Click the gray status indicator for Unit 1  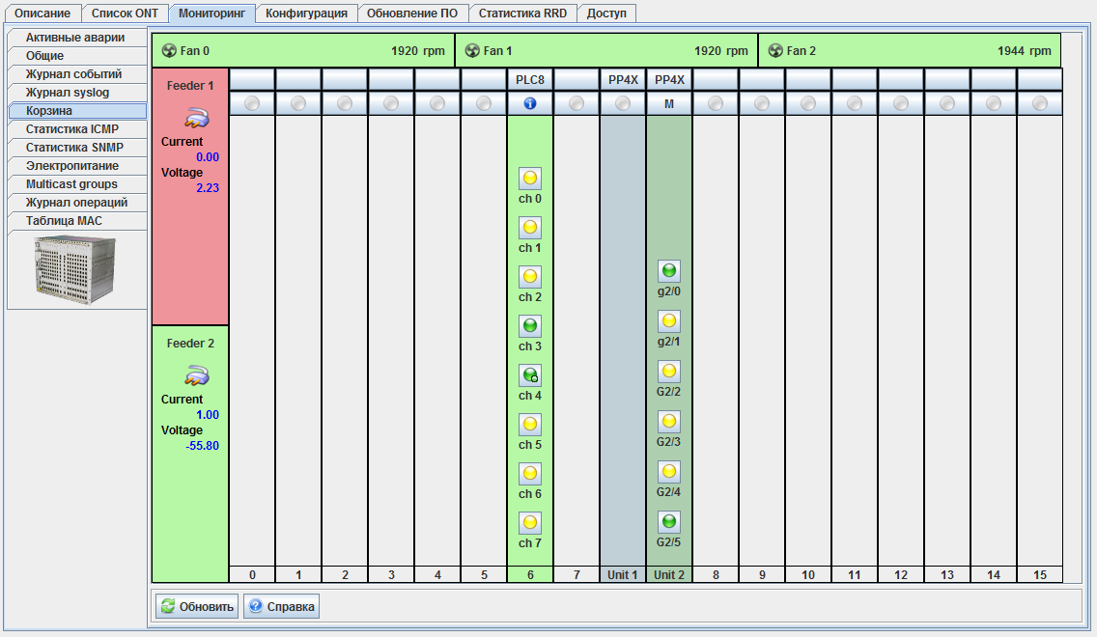(x=623, y=103)
